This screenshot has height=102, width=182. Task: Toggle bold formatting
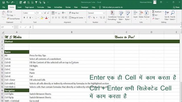24,18
